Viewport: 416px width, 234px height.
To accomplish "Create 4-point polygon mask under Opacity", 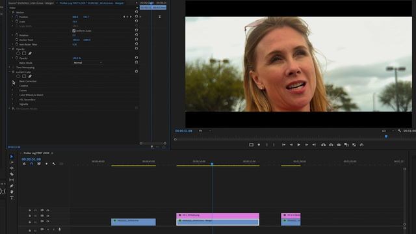I will coord(24,53).
